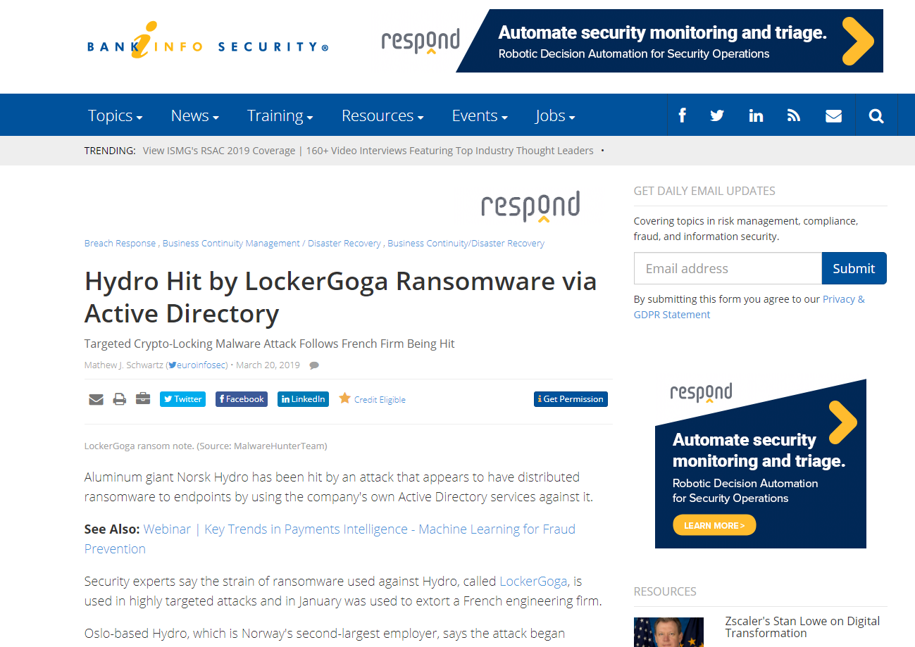The image size is (915, 647).
Task: Click the envelope icon in the navigation bar
Action: pyautogui.click(x=833, y=115)
